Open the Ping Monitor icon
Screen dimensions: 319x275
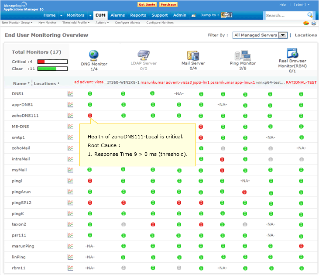click(243, 55)
